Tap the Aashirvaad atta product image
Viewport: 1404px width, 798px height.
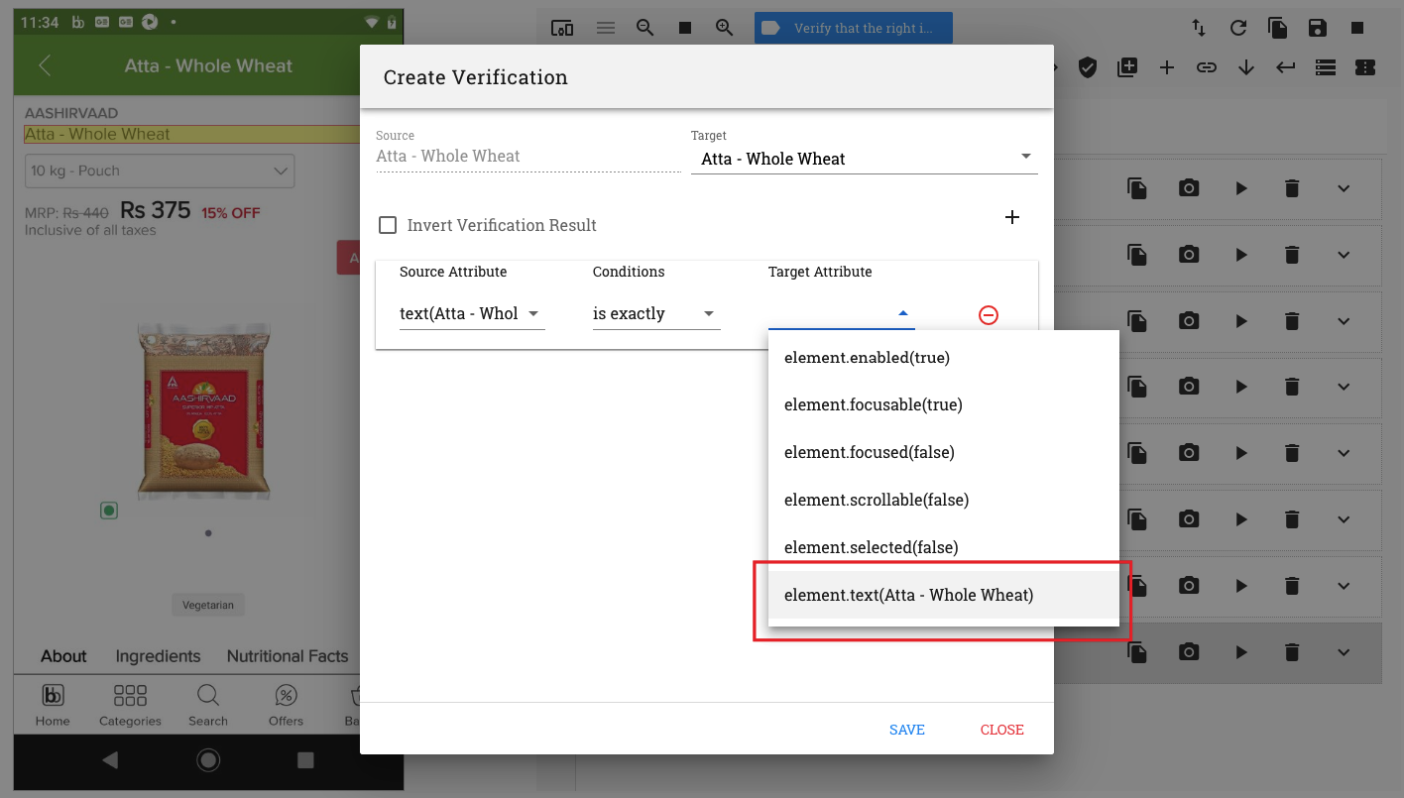click(203, 411)
